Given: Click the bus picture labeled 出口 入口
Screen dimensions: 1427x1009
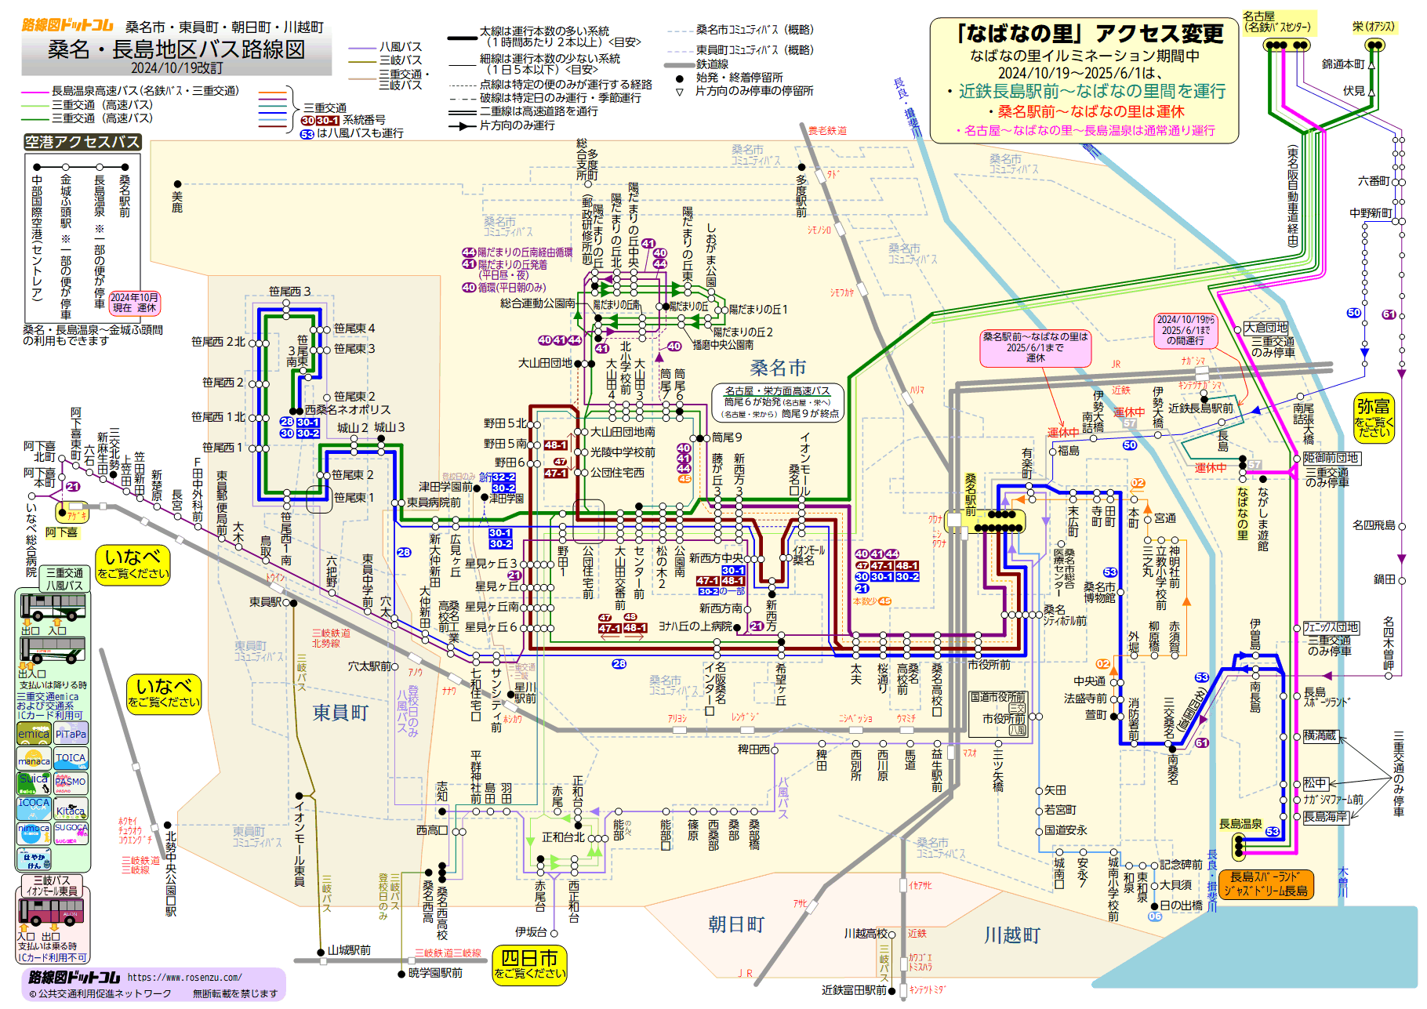Looking at the screenshot, I should coord(53,608).
